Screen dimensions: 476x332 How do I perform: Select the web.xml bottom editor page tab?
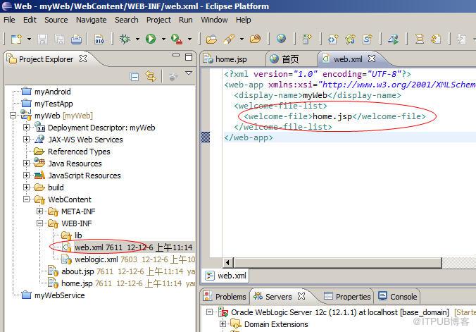[225, 276]
